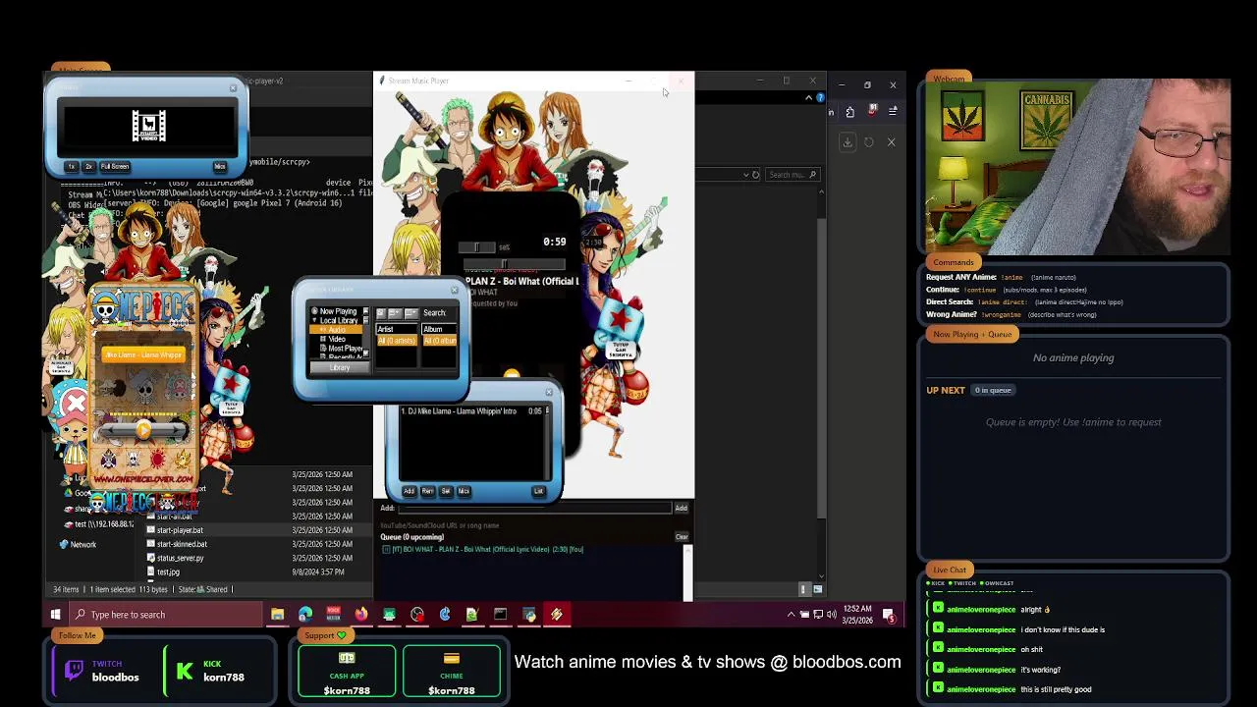
Task: Click Misc button in playlist editor
Action: click(464, 491)
